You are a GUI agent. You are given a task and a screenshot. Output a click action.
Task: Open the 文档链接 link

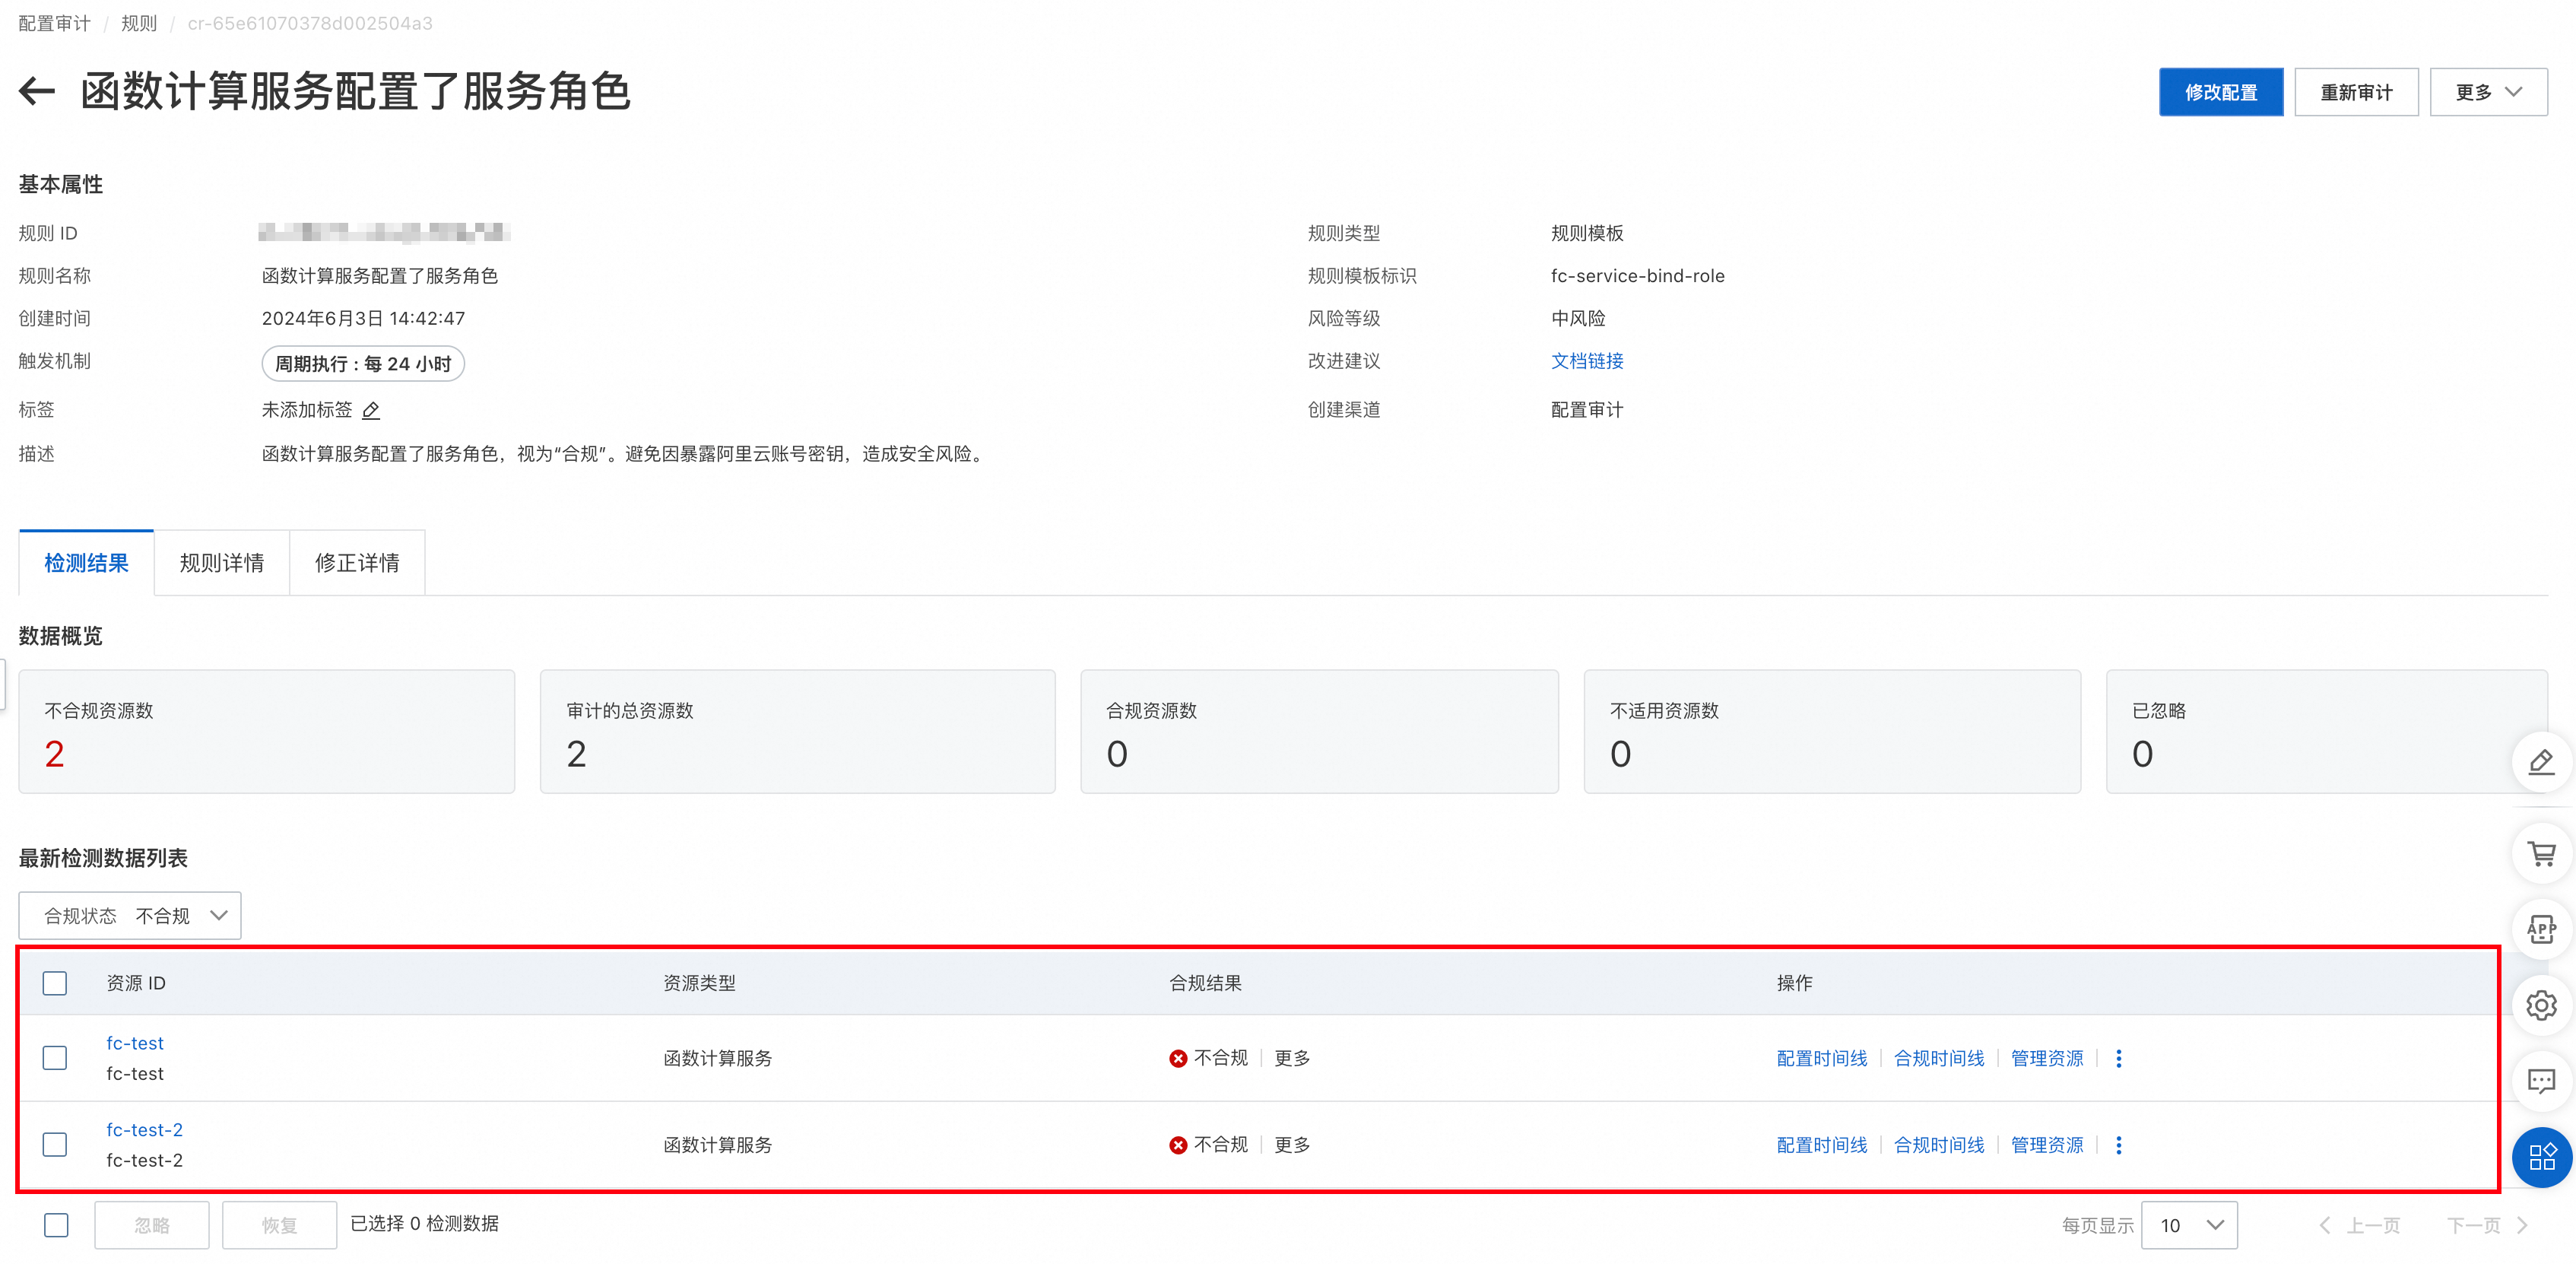pos(1587,361)
